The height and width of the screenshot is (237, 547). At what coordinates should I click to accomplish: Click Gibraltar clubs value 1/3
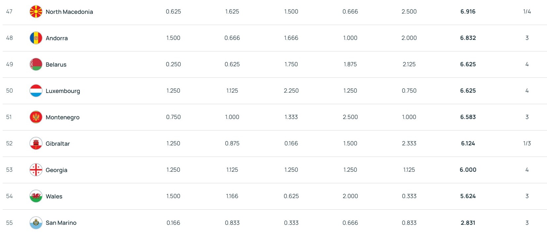coord(527,143)
